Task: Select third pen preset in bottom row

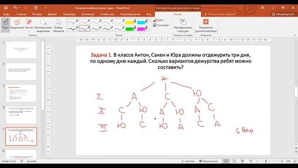Action: (96, 28)
